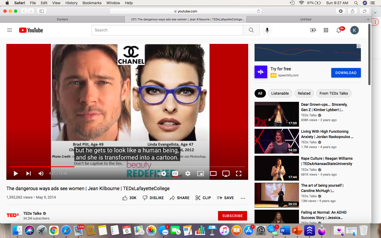Open more actions ellipsis below video
The image size is (381, 238).
click(243, 198)
